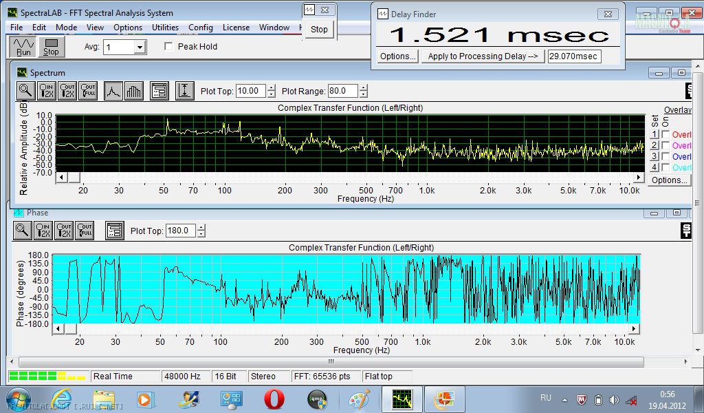
Task: Open the Utilities menu
Action: point(165,28)
